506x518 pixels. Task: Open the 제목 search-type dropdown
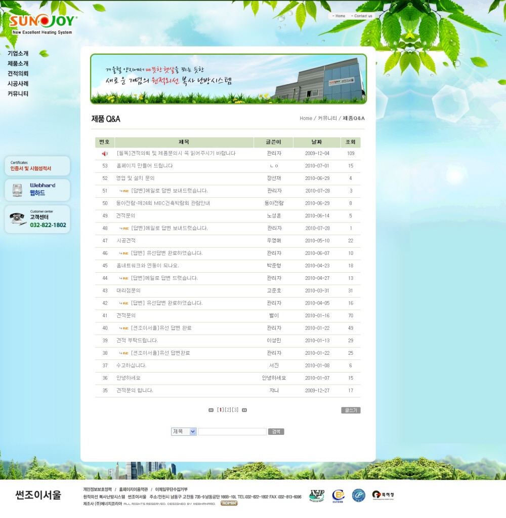[184, 431]
